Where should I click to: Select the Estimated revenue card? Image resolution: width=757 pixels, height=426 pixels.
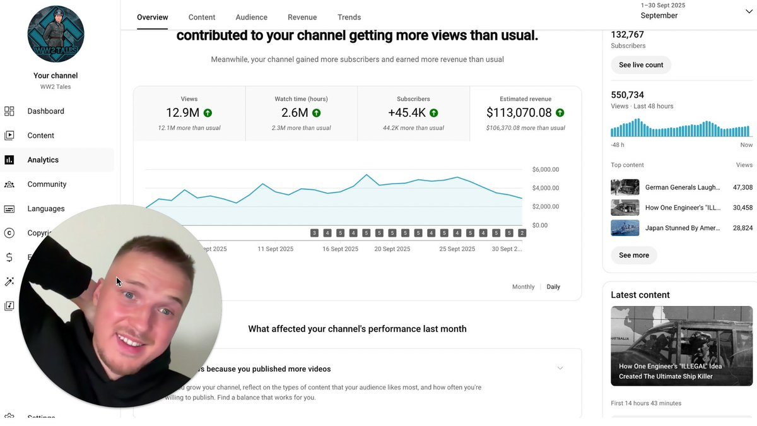coord(525,114)
